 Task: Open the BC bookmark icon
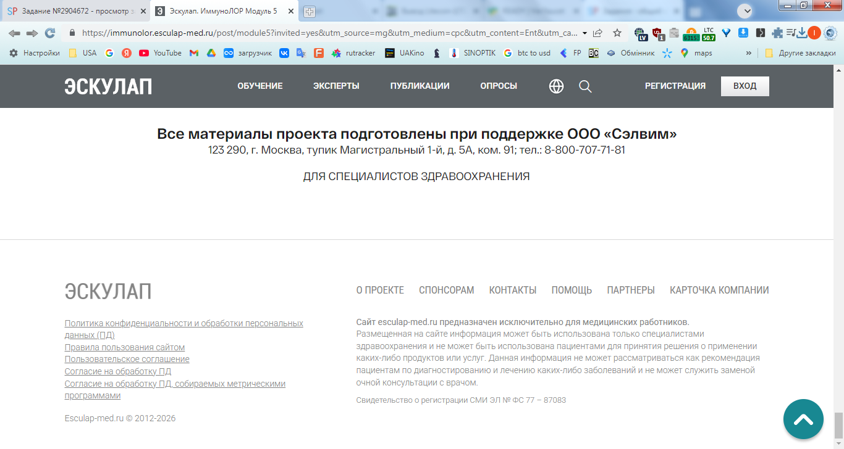click(x=593, y=53)
